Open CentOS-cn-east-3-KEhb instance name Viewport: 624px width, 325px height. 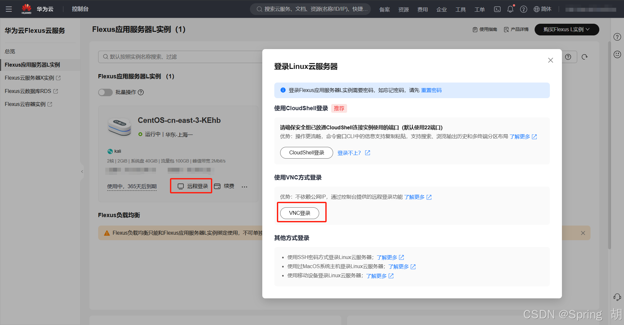click(x=179, y=120)
